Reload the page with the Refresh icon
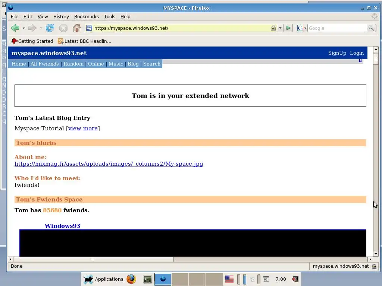 [50, 28]
